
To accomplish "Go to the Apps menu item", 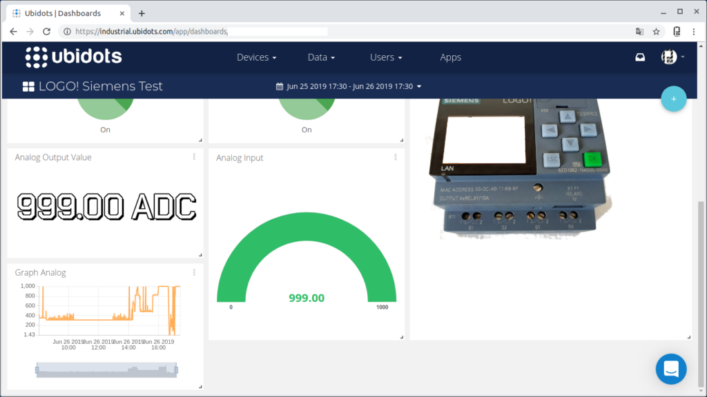I will 450,57.
